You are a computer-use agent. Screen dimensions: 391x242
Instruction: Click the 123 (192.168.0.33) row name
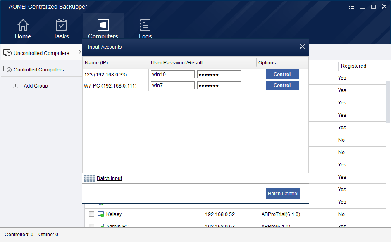pos(105,74)
